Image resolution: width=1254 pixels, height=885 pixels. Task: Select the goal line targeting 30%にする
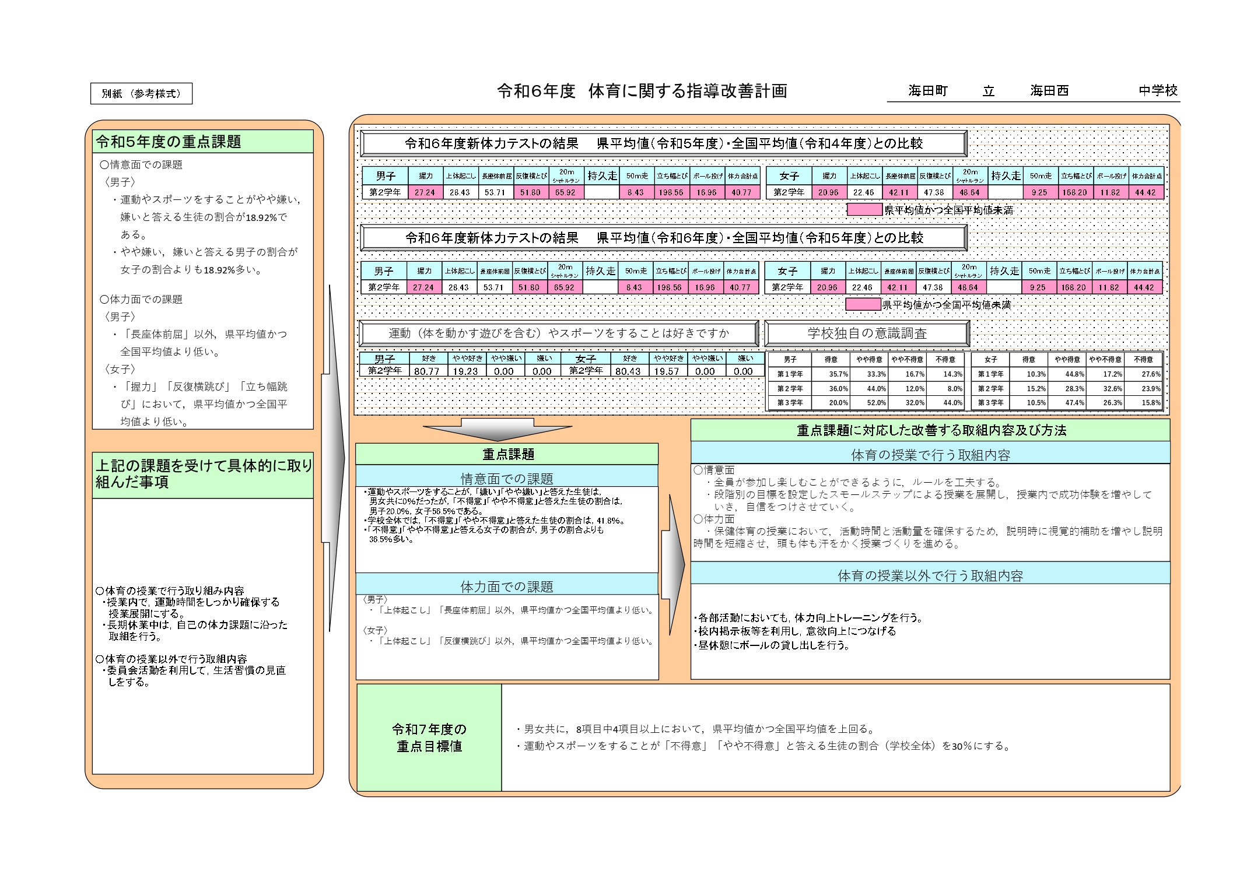(x=764, y=746)
